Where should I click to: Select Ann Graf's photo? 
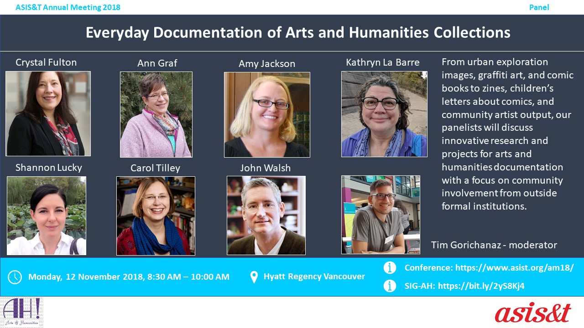coord(156,114)
